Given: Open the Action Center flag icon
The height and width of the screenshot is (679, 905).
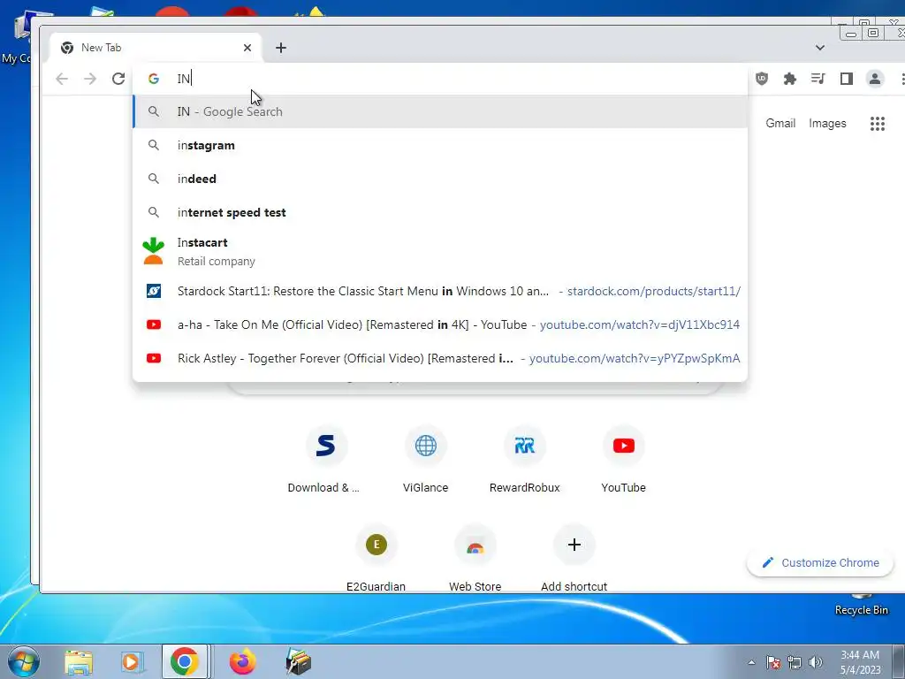Looking at the screenshot, I should 773,662.
